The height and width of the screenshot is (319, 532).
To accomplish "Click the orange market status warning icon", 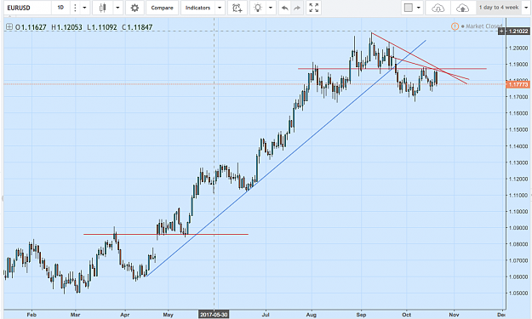I will coord(455,26).
